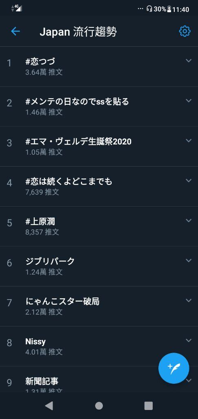The image size is (198, 419).
Task: Tap the 4G signal indicator
Action: point(16,8)
